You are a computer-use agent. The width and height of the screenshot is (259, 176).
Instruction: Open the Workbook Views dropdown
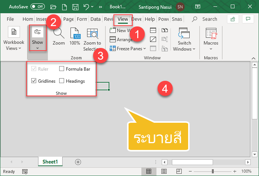click(14, 39)
